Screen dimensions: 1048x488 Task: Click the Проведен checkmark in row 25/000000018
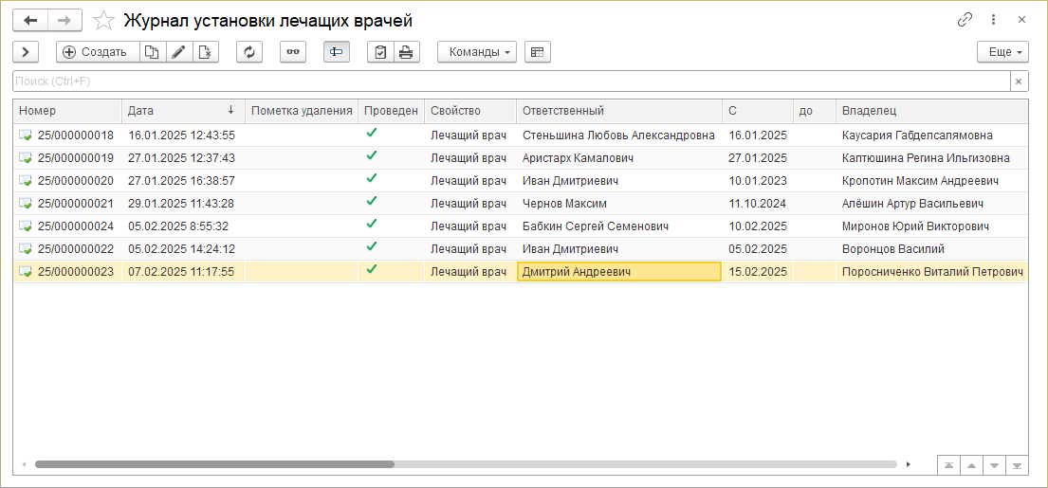(x=372, y=134)
